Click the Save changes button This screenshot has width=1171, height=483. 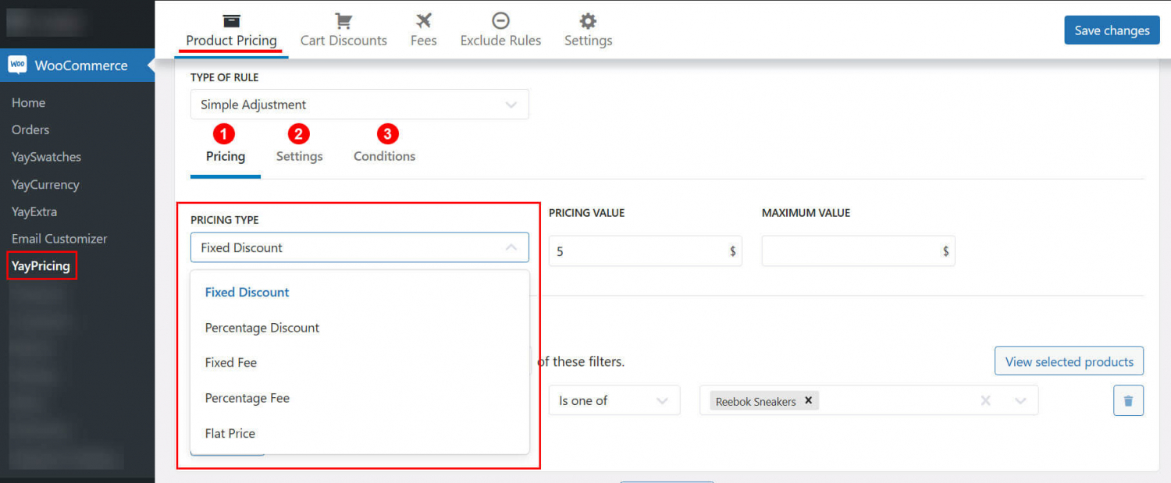click(x=1112, y=30)
